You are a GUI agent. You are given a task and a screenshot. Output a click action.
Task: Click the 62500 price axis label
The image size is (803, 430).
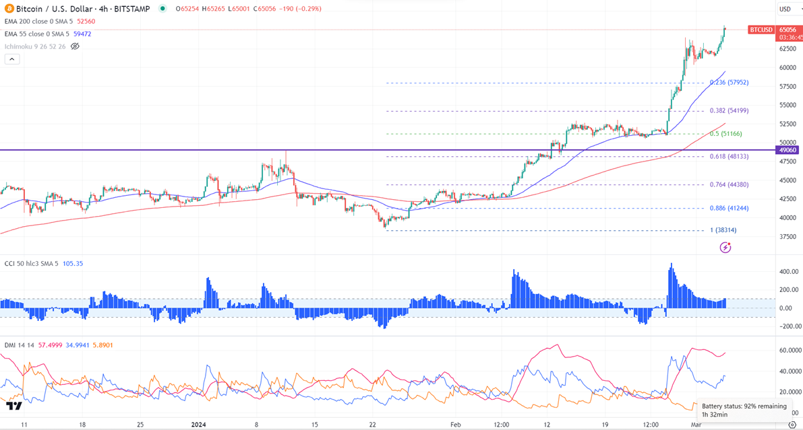pyautogui.click(x=787, y=48)
